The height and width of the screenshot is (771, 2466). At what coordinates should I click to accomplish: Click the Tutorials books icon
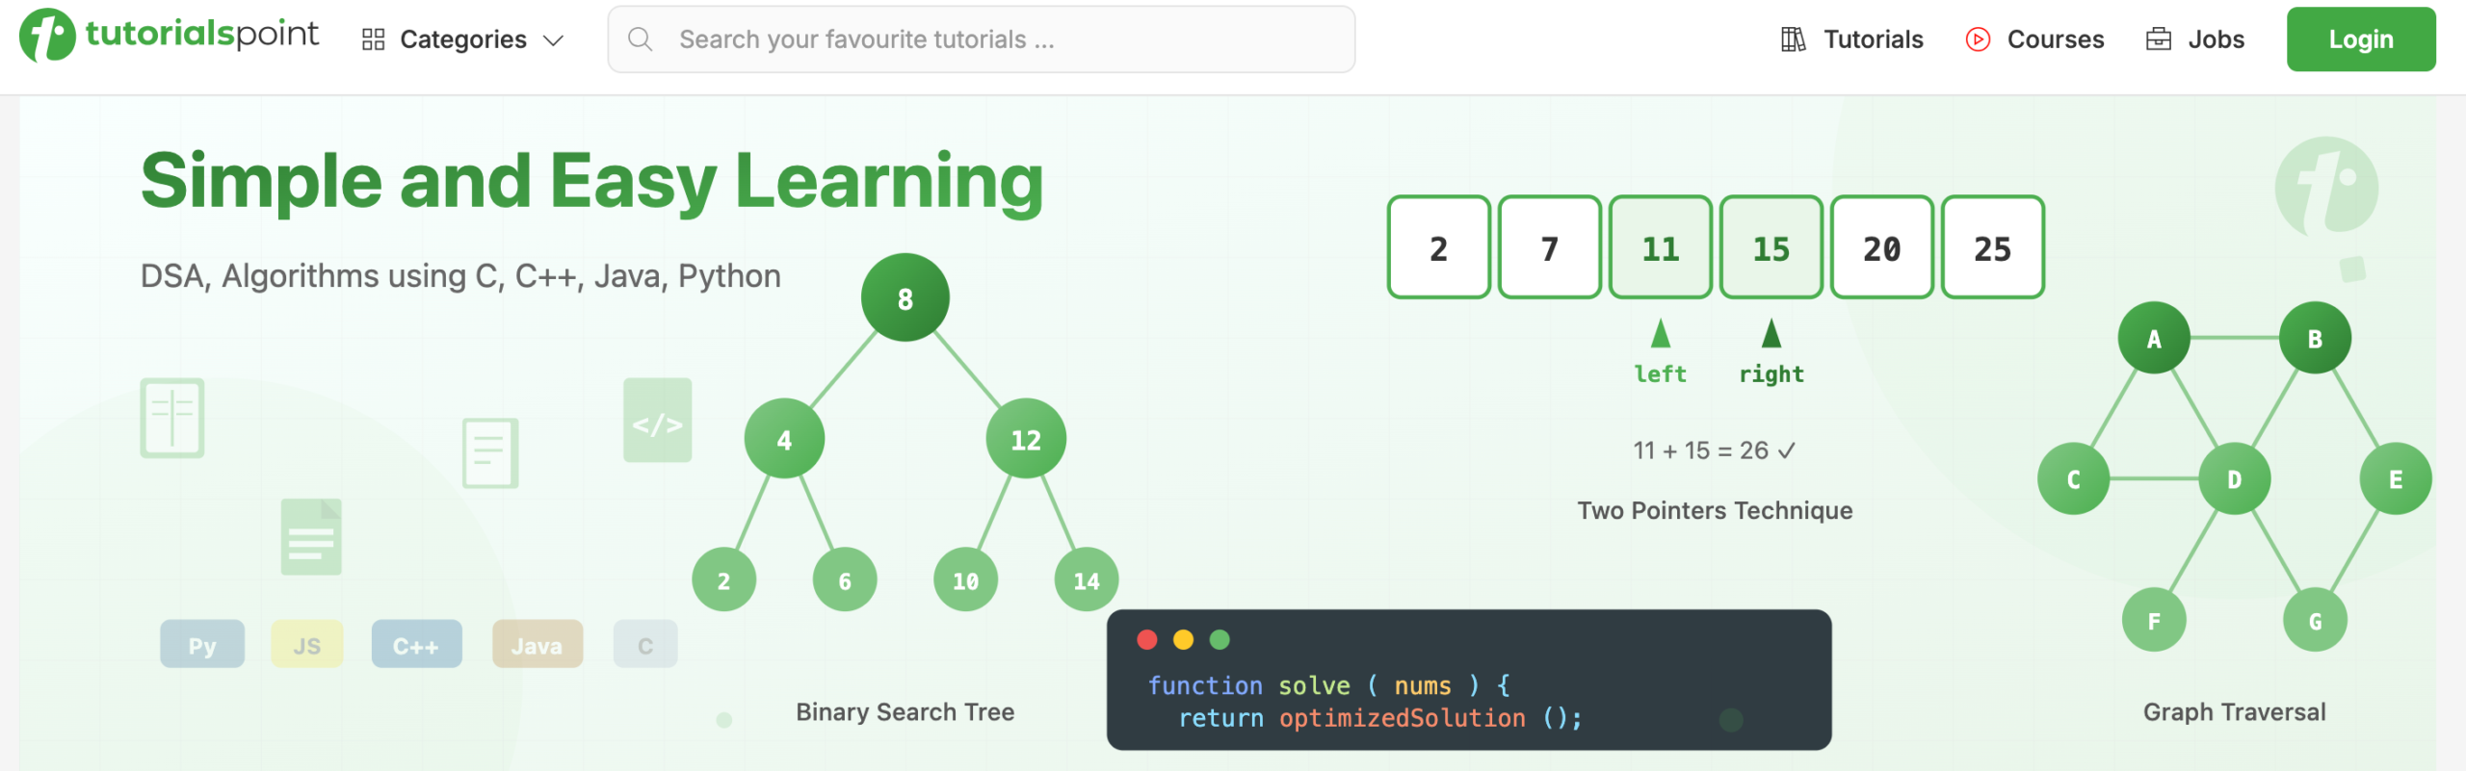[x=1793, y=39]
